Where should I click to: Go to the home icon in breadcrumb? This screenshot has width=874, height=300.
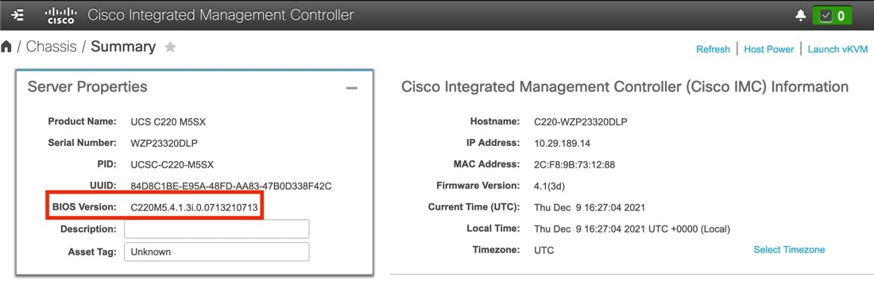point(6,47)
